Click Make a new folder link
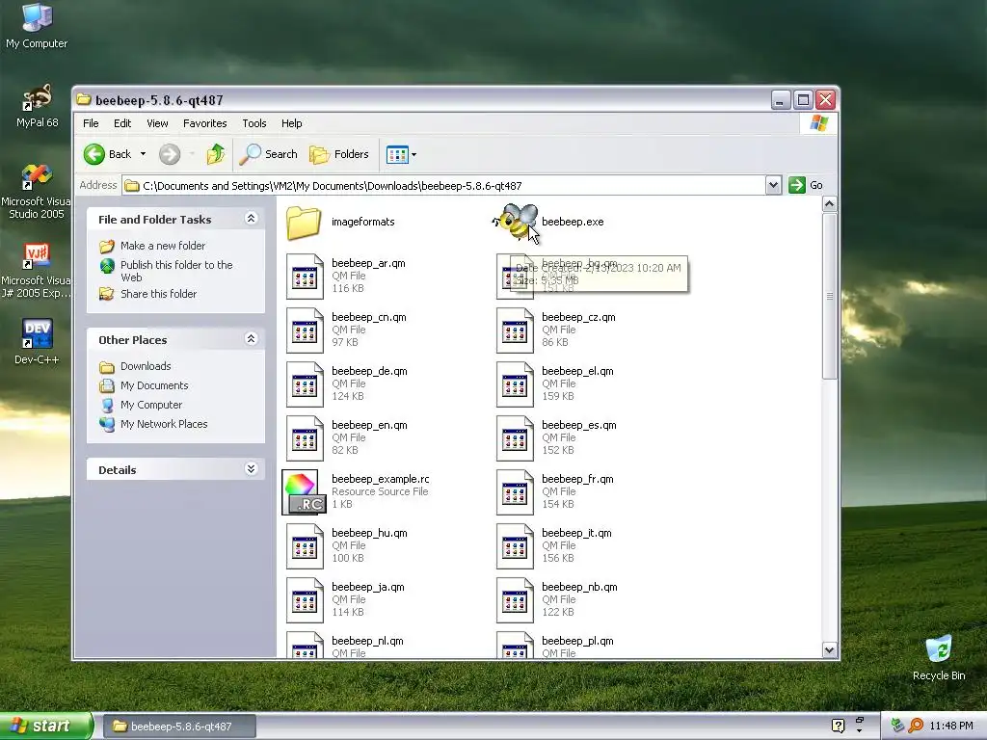Viewport: 987px width, 740px height. click(x=163, y=246)
